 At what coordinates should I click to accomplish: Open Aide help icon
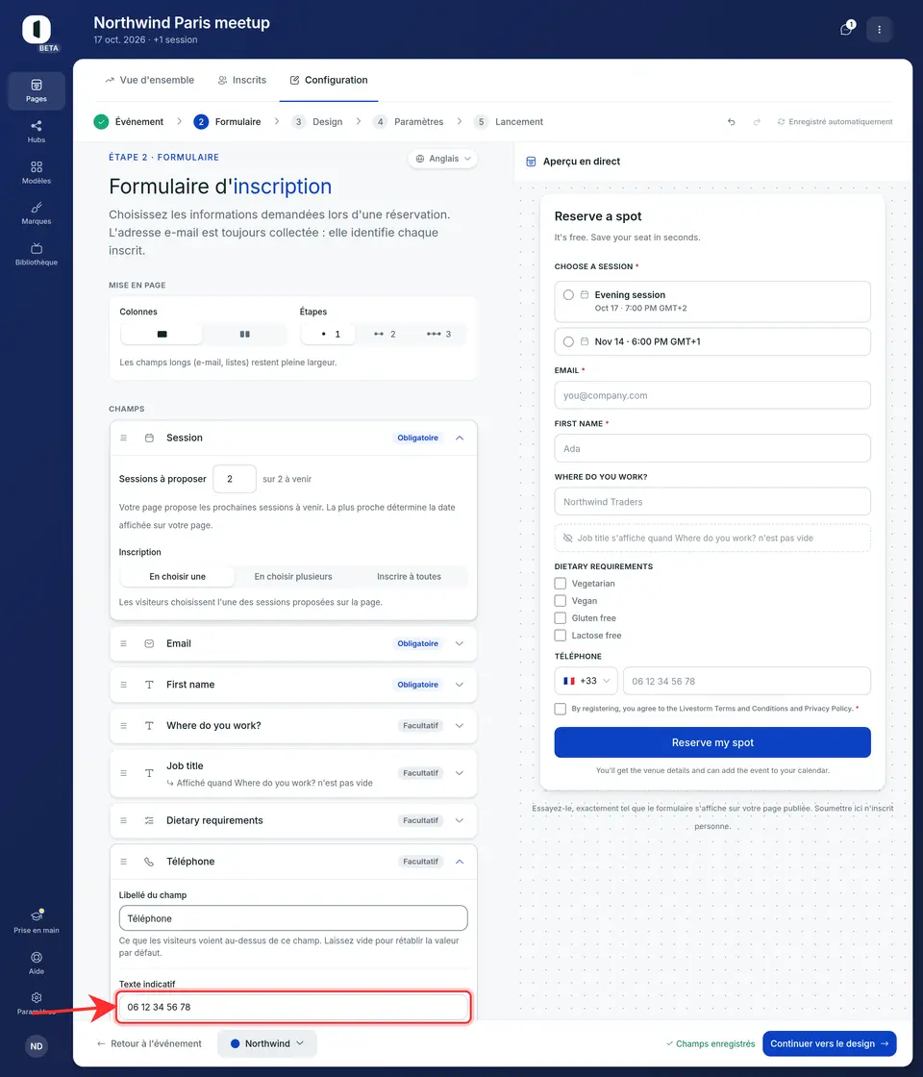pyautogui.click(x=37, y=963)
